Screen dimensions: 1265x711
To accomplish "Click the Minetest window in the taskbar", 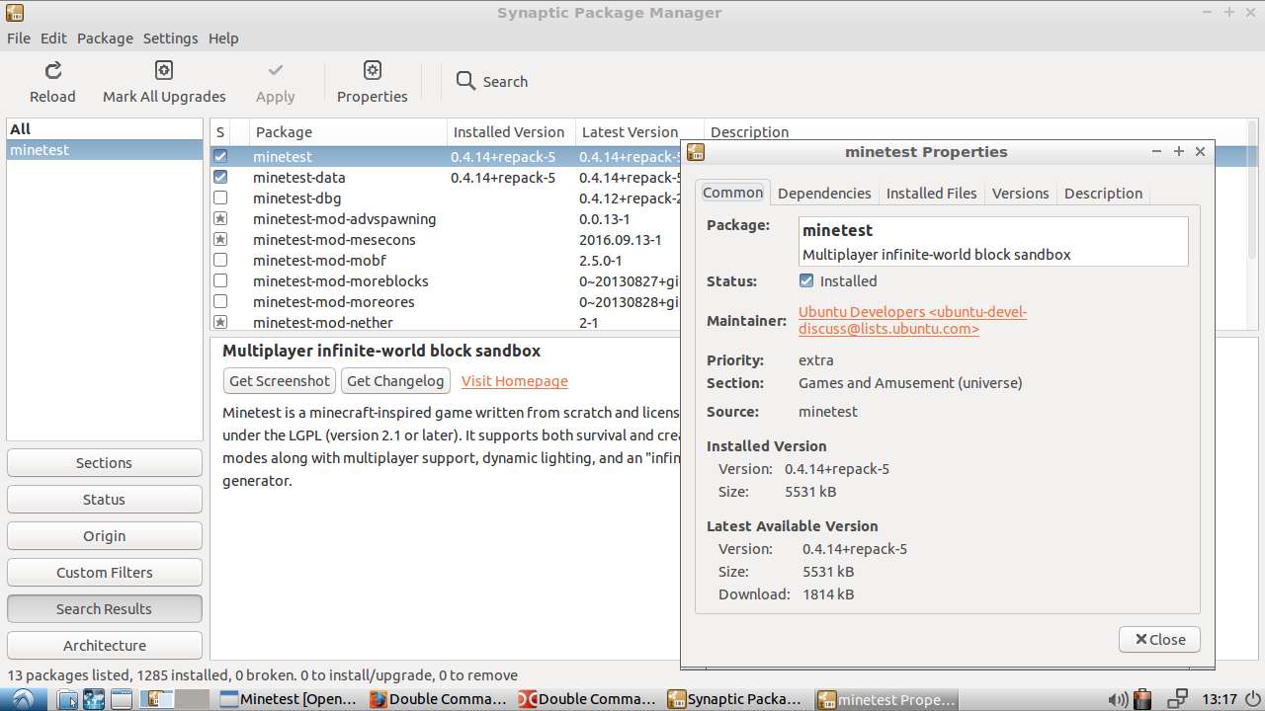I will click(x=290, y=699).
